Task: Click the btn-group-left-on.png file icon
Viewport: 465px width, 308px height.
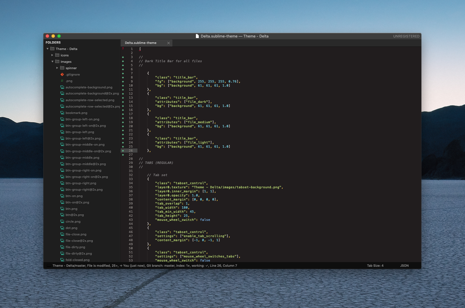Action: (62, 119)
